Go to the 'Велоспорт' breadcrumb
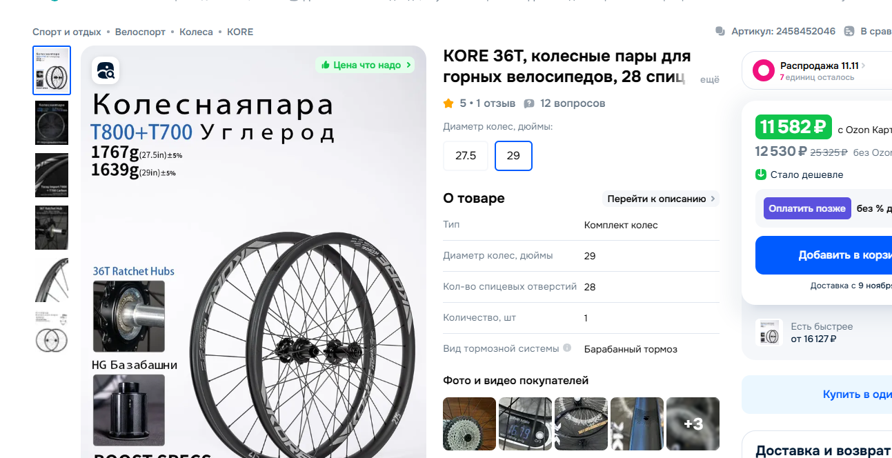 click(140, 32)
